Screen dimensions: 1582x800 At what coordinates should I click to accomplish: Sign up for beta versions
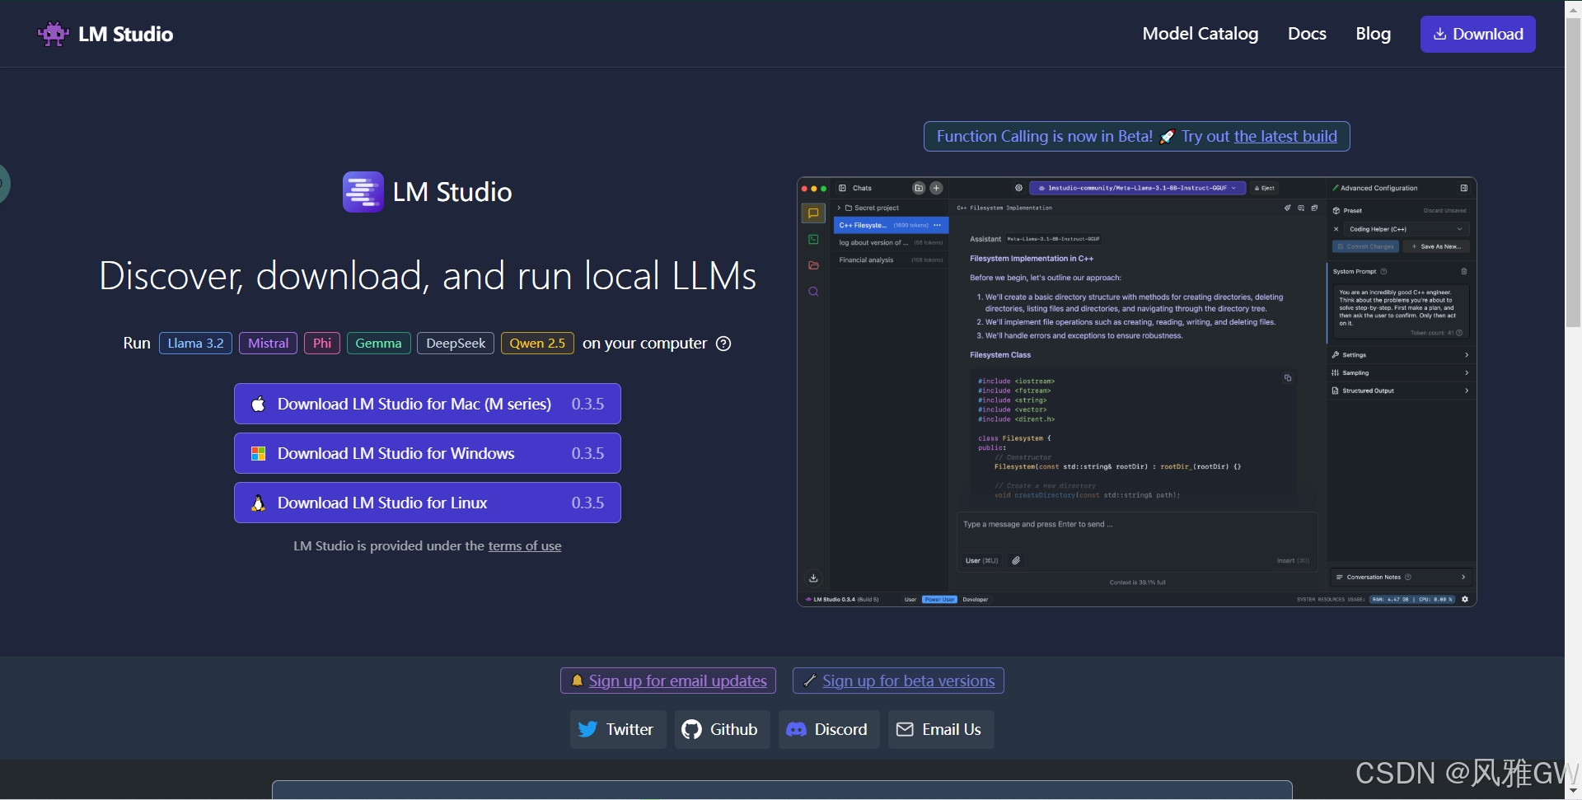click(898, 681)
